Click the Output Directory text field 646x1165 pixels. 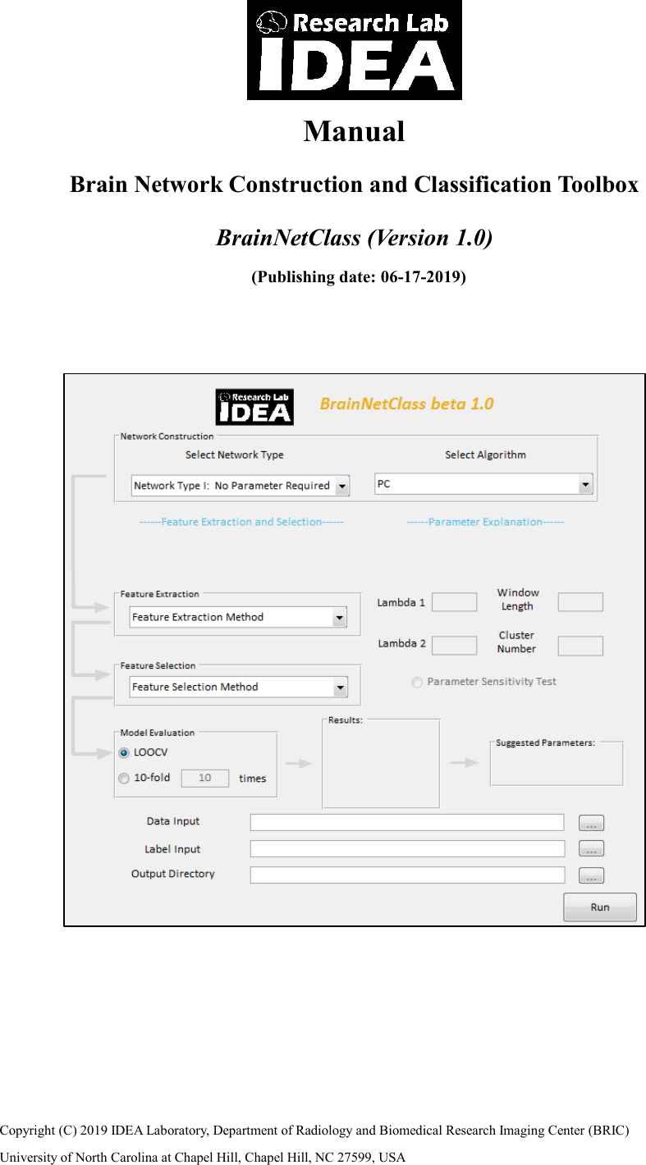tap(407, 875)
